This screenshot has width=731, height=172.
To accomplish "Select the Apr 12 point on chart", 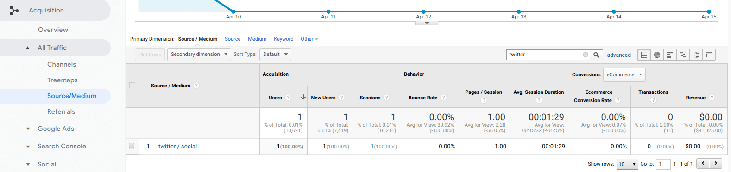I will pyautogui.click(x=423, y=12).
